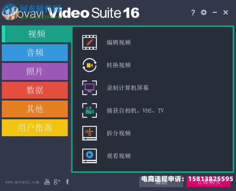Click the question mark help icon
Viewport: 236px width, 191px height.
click(x=193, y=13)
